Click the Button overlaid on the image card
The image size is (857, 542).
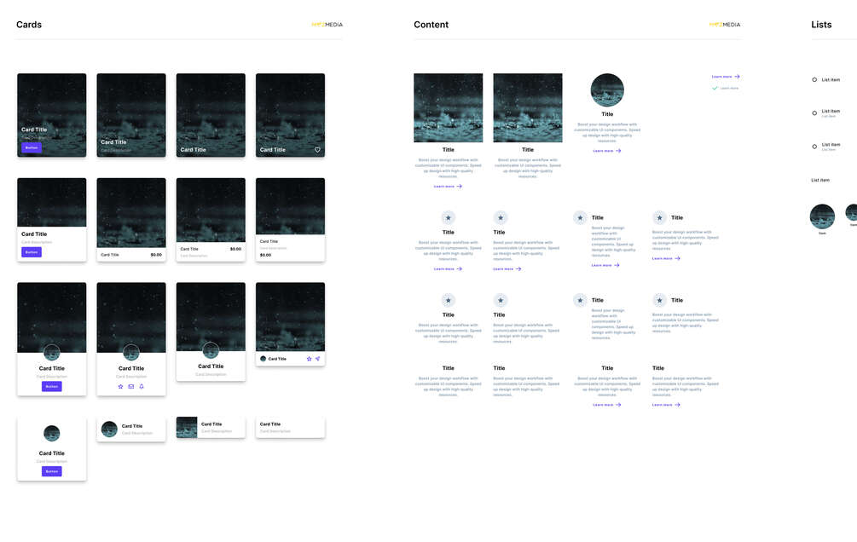(32, 147)
